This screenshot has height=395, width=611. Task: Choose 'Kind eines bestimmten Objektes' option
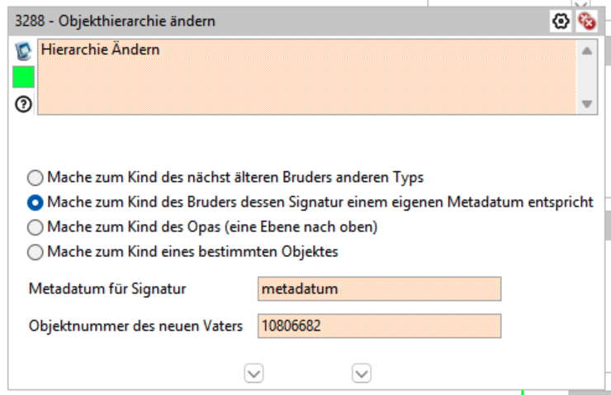[x=36, y=251]
